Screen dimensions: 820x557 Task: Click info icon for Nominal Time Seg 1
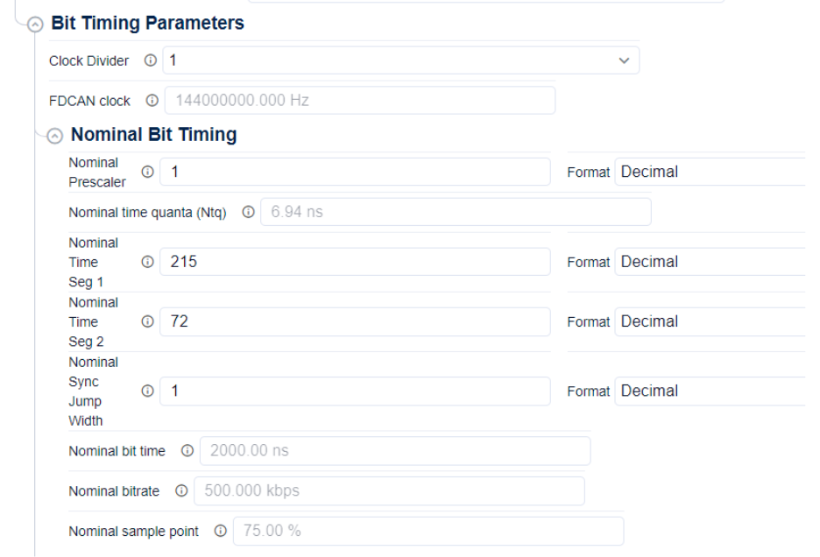click(x=146, y=262)
